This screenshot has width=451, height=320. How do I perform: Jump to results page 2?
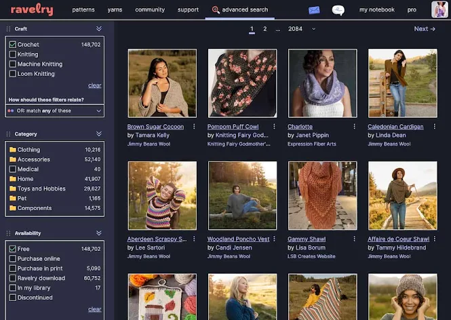pos(265,28)
